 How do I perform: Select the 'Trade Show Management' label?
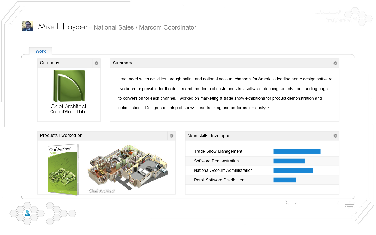click(218, 151)
